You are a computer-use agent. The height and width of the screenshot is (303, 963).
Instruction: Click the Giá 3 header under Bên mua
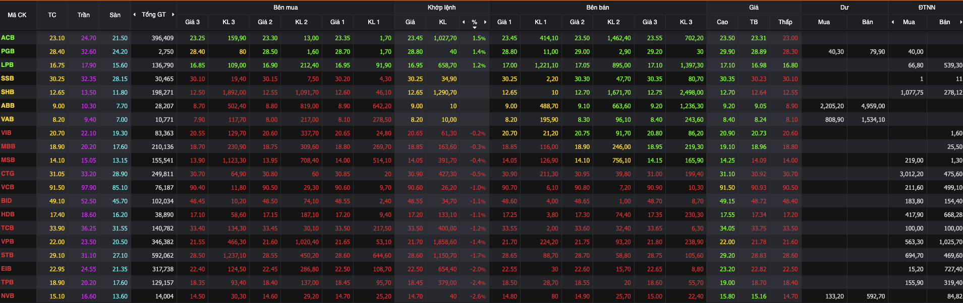coord(192,22)
